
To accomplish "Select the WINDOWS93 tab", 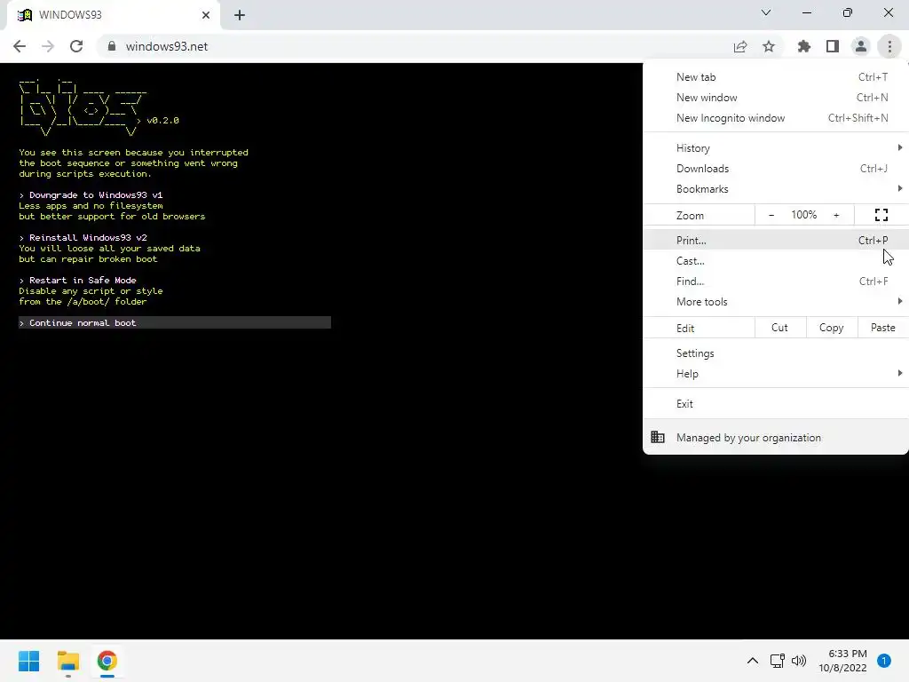I will [x=113, y=15].
